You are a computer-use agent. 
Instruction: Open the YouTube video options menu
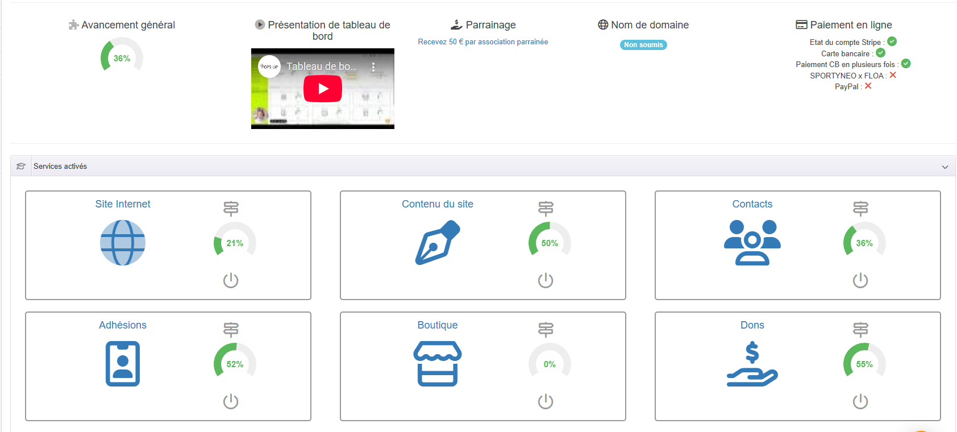[373, 67]
